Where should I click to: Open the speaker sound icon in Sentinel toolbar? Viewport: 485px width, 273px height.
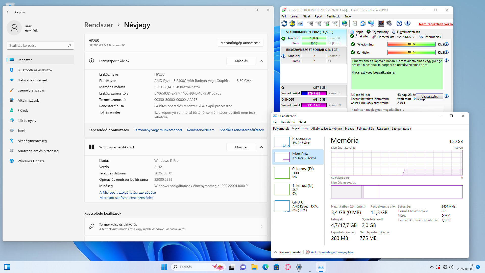pyautogui.click(x=389, y=24)
